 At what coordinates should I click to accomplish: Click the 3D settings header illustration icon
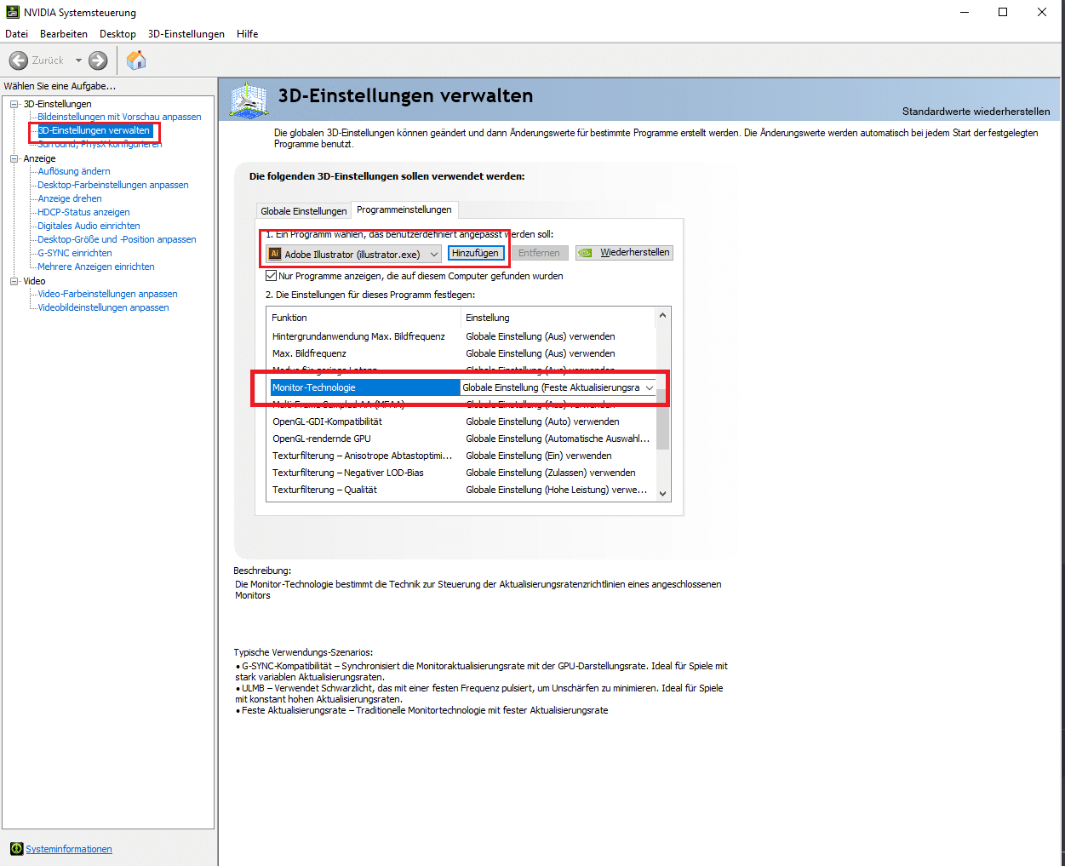[249, 100]
